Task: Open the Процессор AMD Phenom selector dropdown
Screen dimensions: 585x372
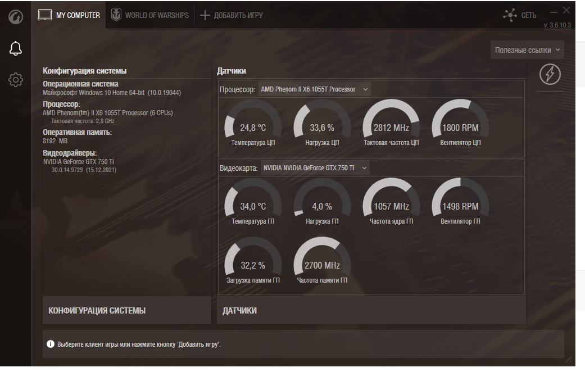Action: 315,89
